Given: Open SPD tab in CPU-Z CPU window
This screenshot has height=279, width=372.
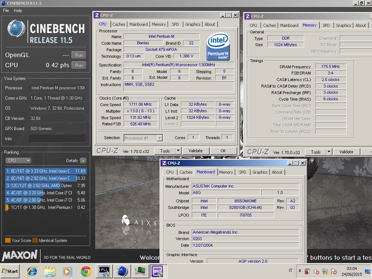Looking at the screenshot, I should point(175,24).
